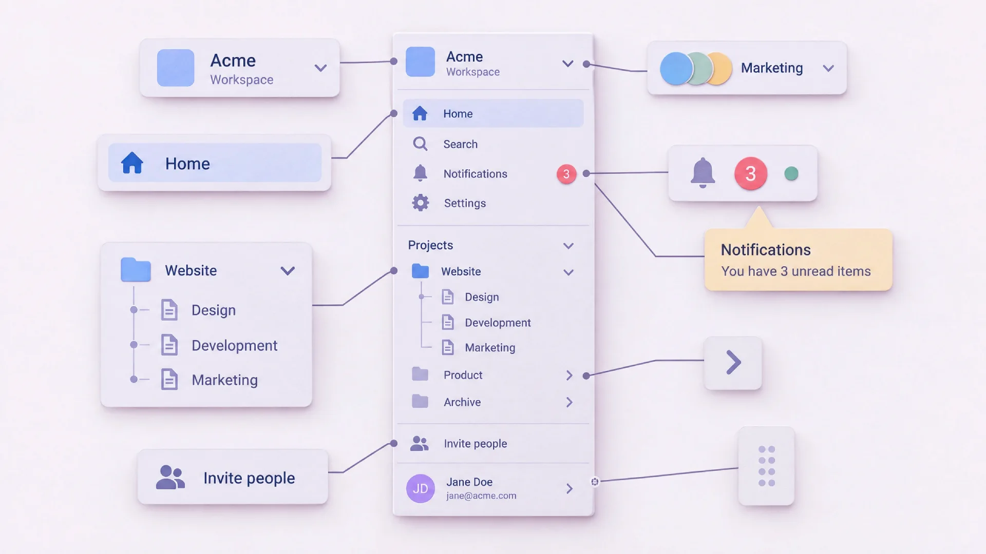Select Website folder label in center sidebar

point(461,271)
